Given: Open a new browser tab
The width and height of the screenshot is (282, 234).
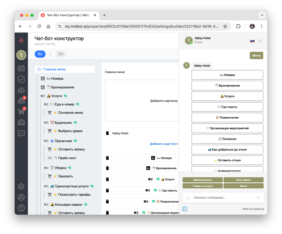Looking at the screenshot, I should 104,15.
